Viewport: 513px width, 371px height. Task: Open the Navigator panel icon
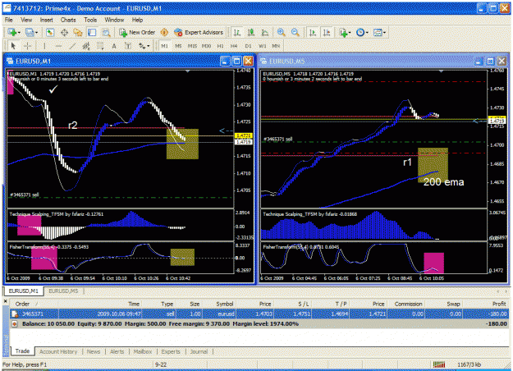tap(77, 32)
